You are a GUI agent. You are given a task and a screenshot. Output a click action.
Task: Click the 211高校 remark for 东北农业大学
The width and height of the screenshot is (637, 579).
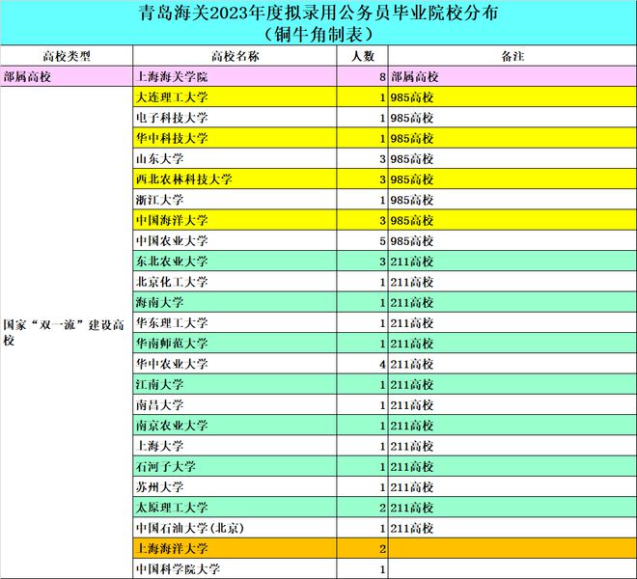512,262
